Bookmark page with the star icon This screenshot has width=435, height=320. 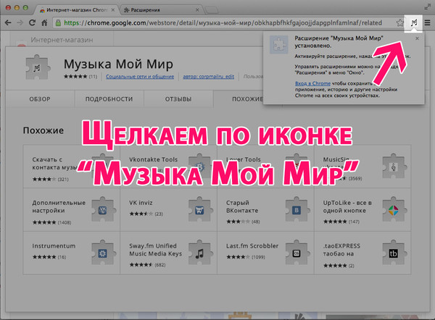pyautogui.click(x=399, y=23)
